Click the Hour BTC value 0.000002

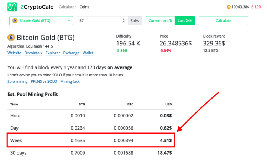point(124,116)
